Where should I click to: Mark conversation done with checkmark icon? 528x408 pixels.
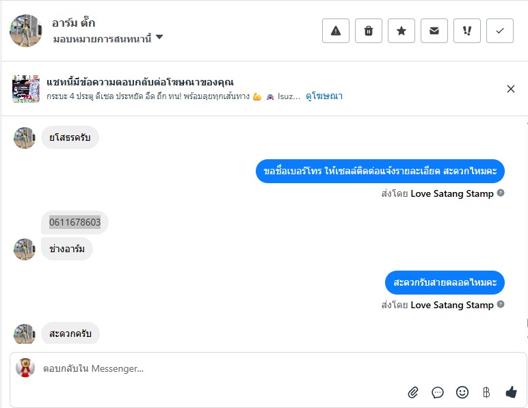coord(500,31)
